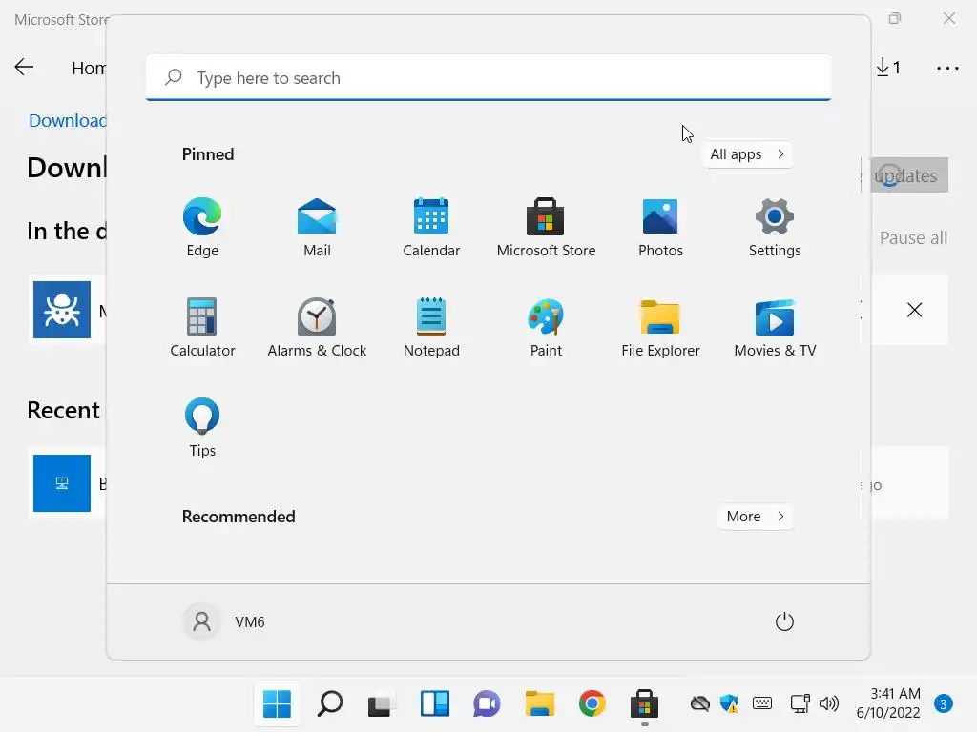The height and width of the screenshot is (732, 977).
Task: Open taskbar Search magnifier
Action: [x=329, y=704]
